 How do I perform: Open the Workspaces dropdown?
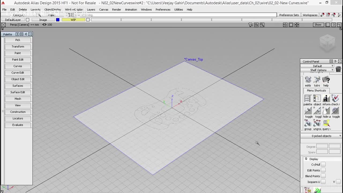310,15
